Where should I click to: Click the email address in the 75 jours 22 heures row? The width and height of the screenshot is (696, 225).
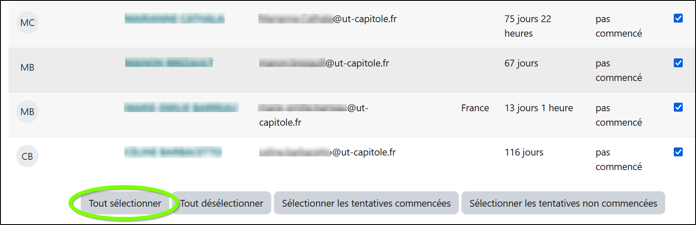pyautogui.click(x=328, y=19)
